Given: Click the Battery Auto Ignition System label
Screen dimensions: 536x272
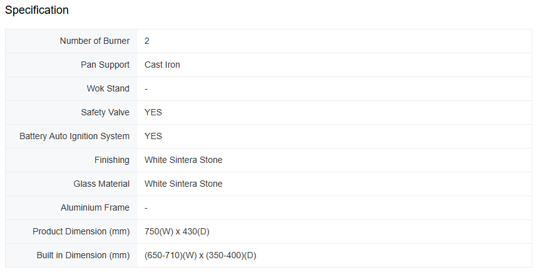Looking at the screenshot, I should tap(75, 136).
